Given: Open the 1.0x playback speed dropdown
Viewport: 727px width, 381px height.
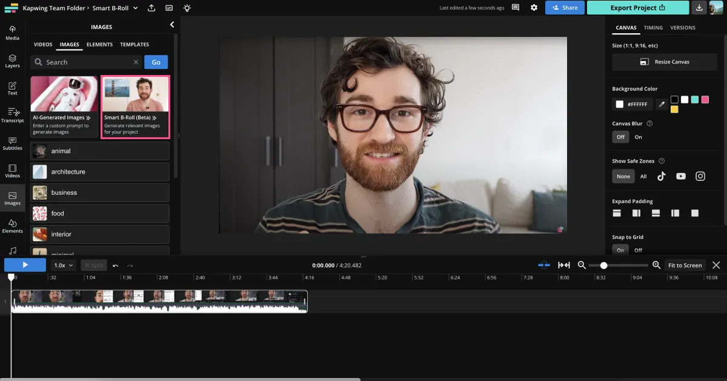Looking at the screenshot, I should pos(64,265).
